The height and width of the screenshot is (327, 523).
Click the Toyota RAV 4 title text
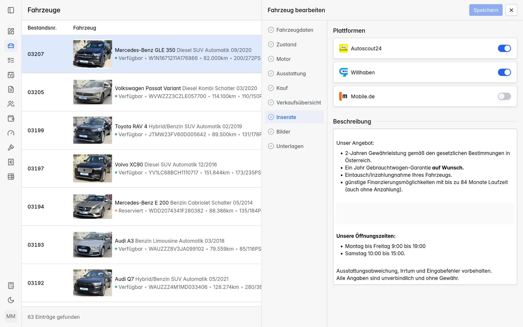click(x=131, y=126)
